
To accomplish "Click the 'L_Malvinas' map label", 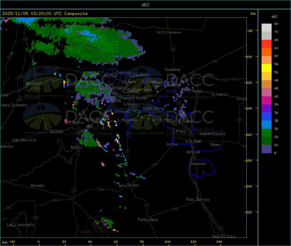I will (127, 120).
